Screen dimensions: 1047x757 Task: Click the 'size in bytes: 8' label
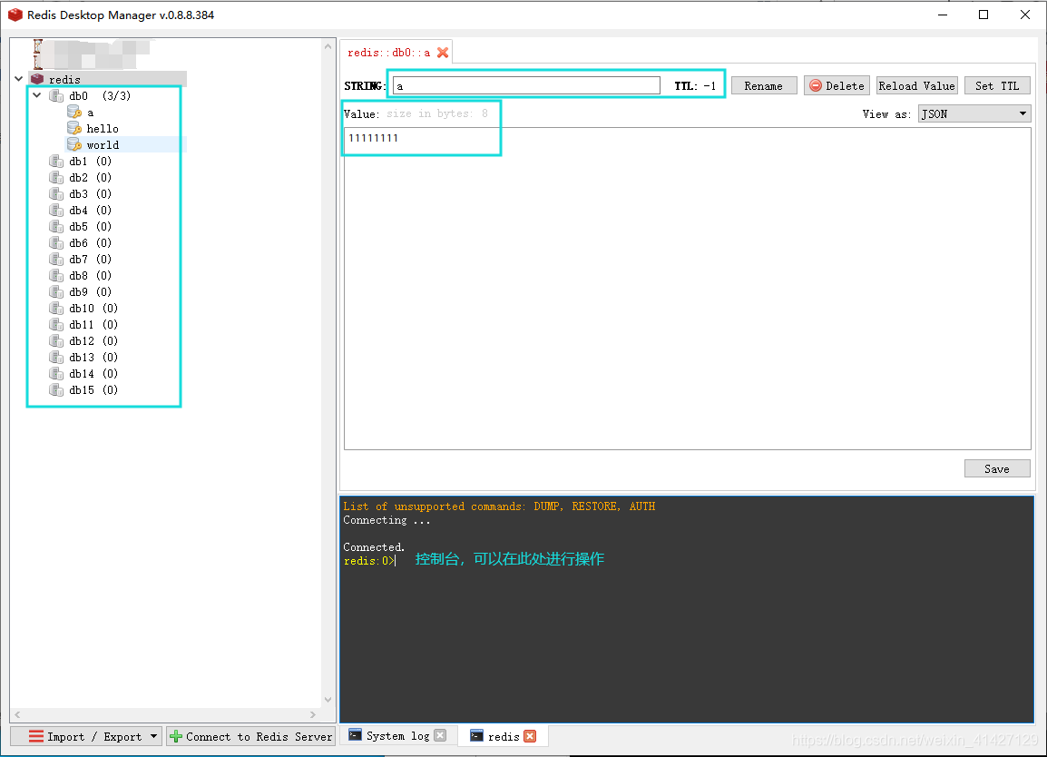tap(436, 113)
